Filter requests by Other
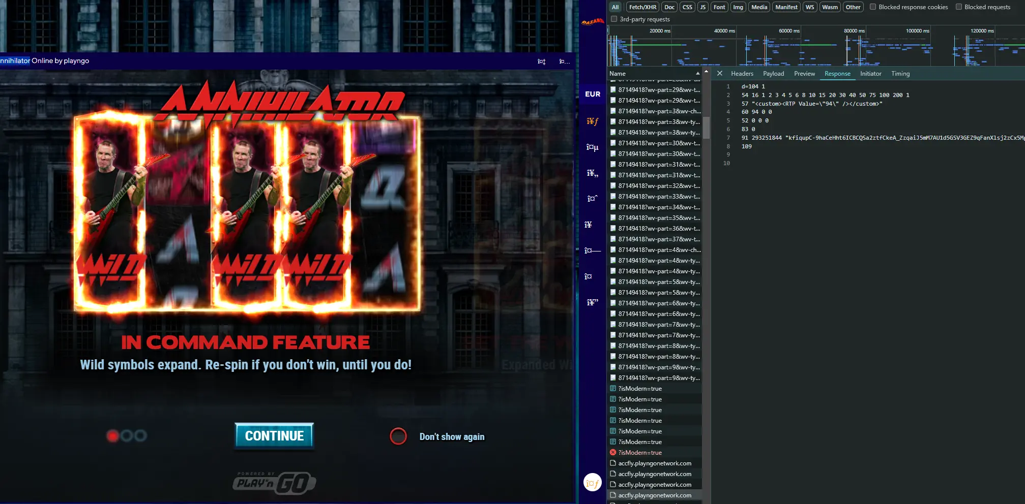Screen dimensions: 1025x504 [x=853, y=7]
